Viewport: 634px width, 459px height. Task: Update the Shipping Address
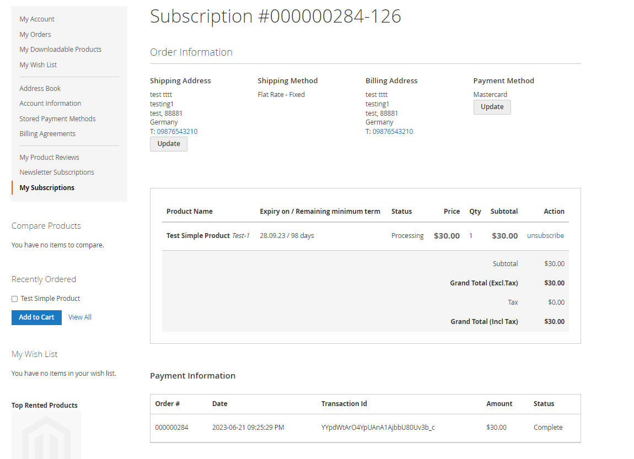tap(168, 143)
